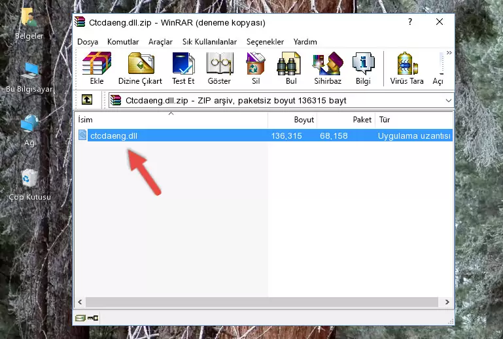Open the Seçenekler menu

click(x=265, y=42)
